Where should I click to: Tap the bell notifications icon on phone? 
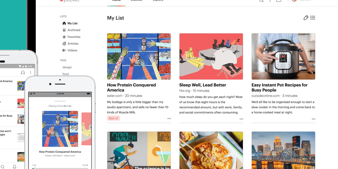point(15,166)
